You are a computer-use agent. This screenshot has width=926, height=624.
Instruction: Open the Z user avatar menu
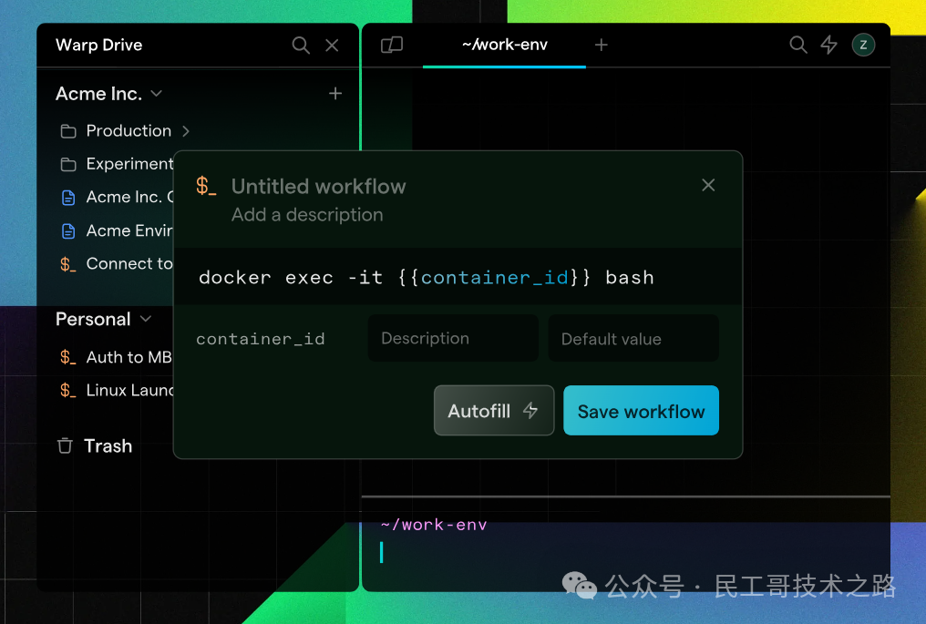click(x=863, y=45)
